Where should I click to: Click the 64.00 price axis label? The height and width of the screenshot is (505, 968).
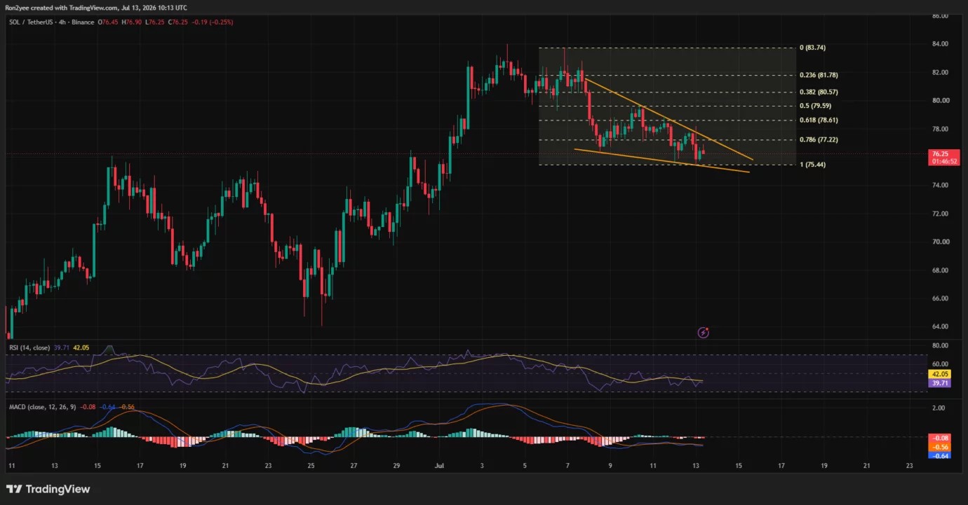click(x=939, y=326)
